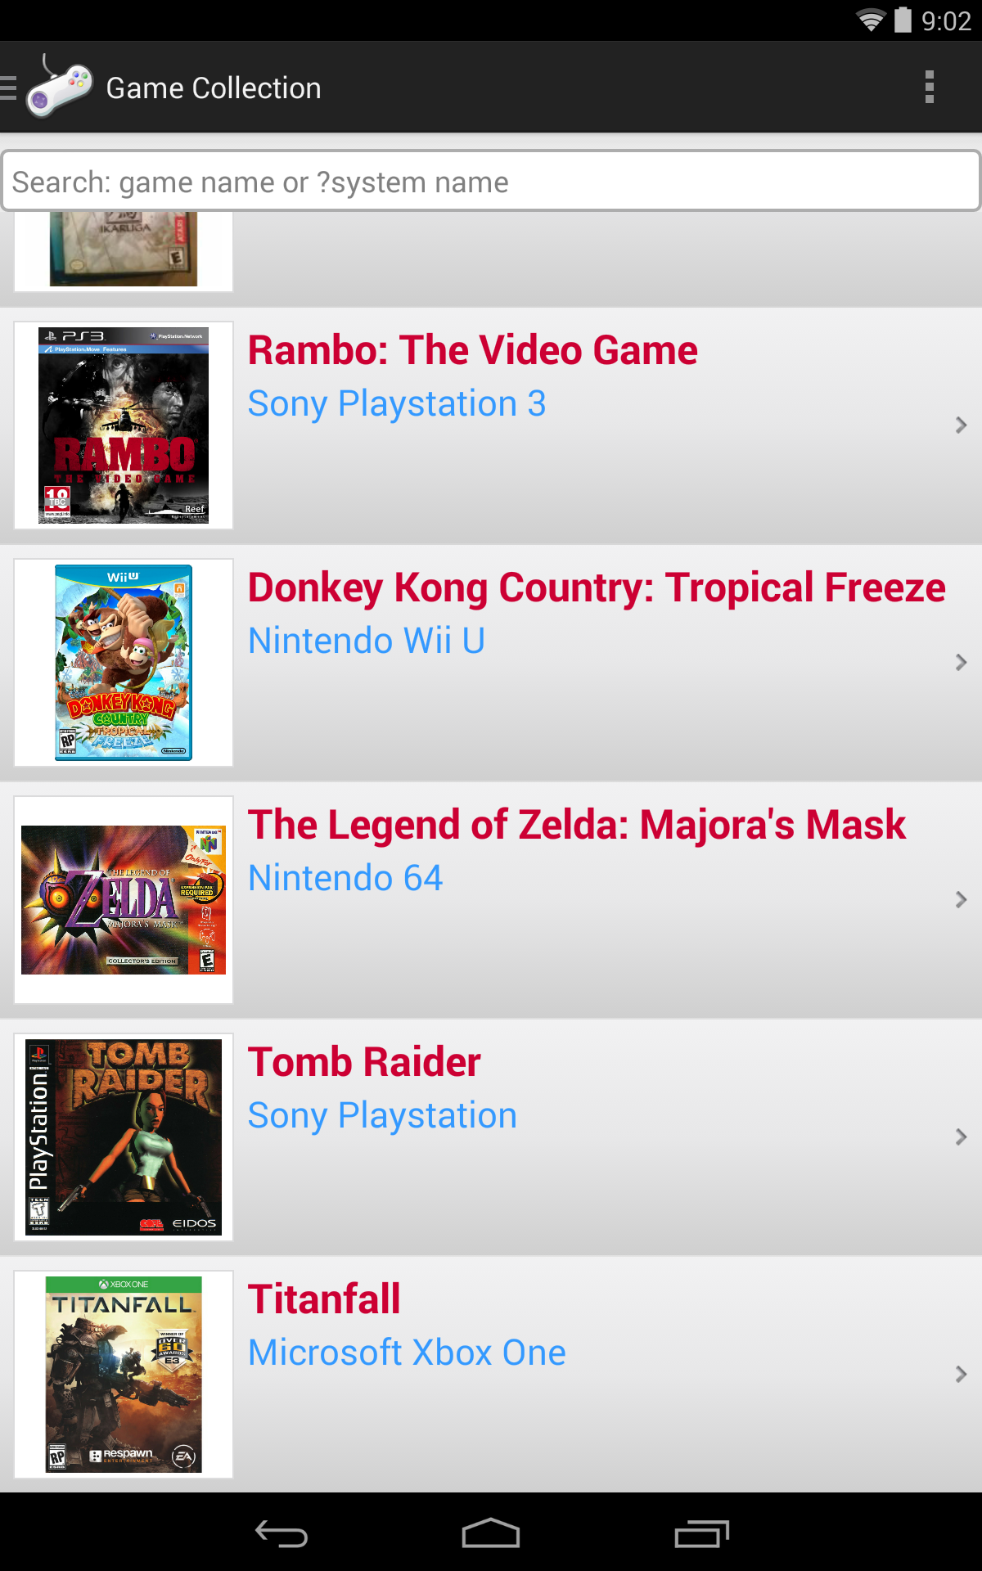Expand the Tomb Raider entry chevron
The height and width of the screenshot is (1571, 982).
(x=961, y=1137)
